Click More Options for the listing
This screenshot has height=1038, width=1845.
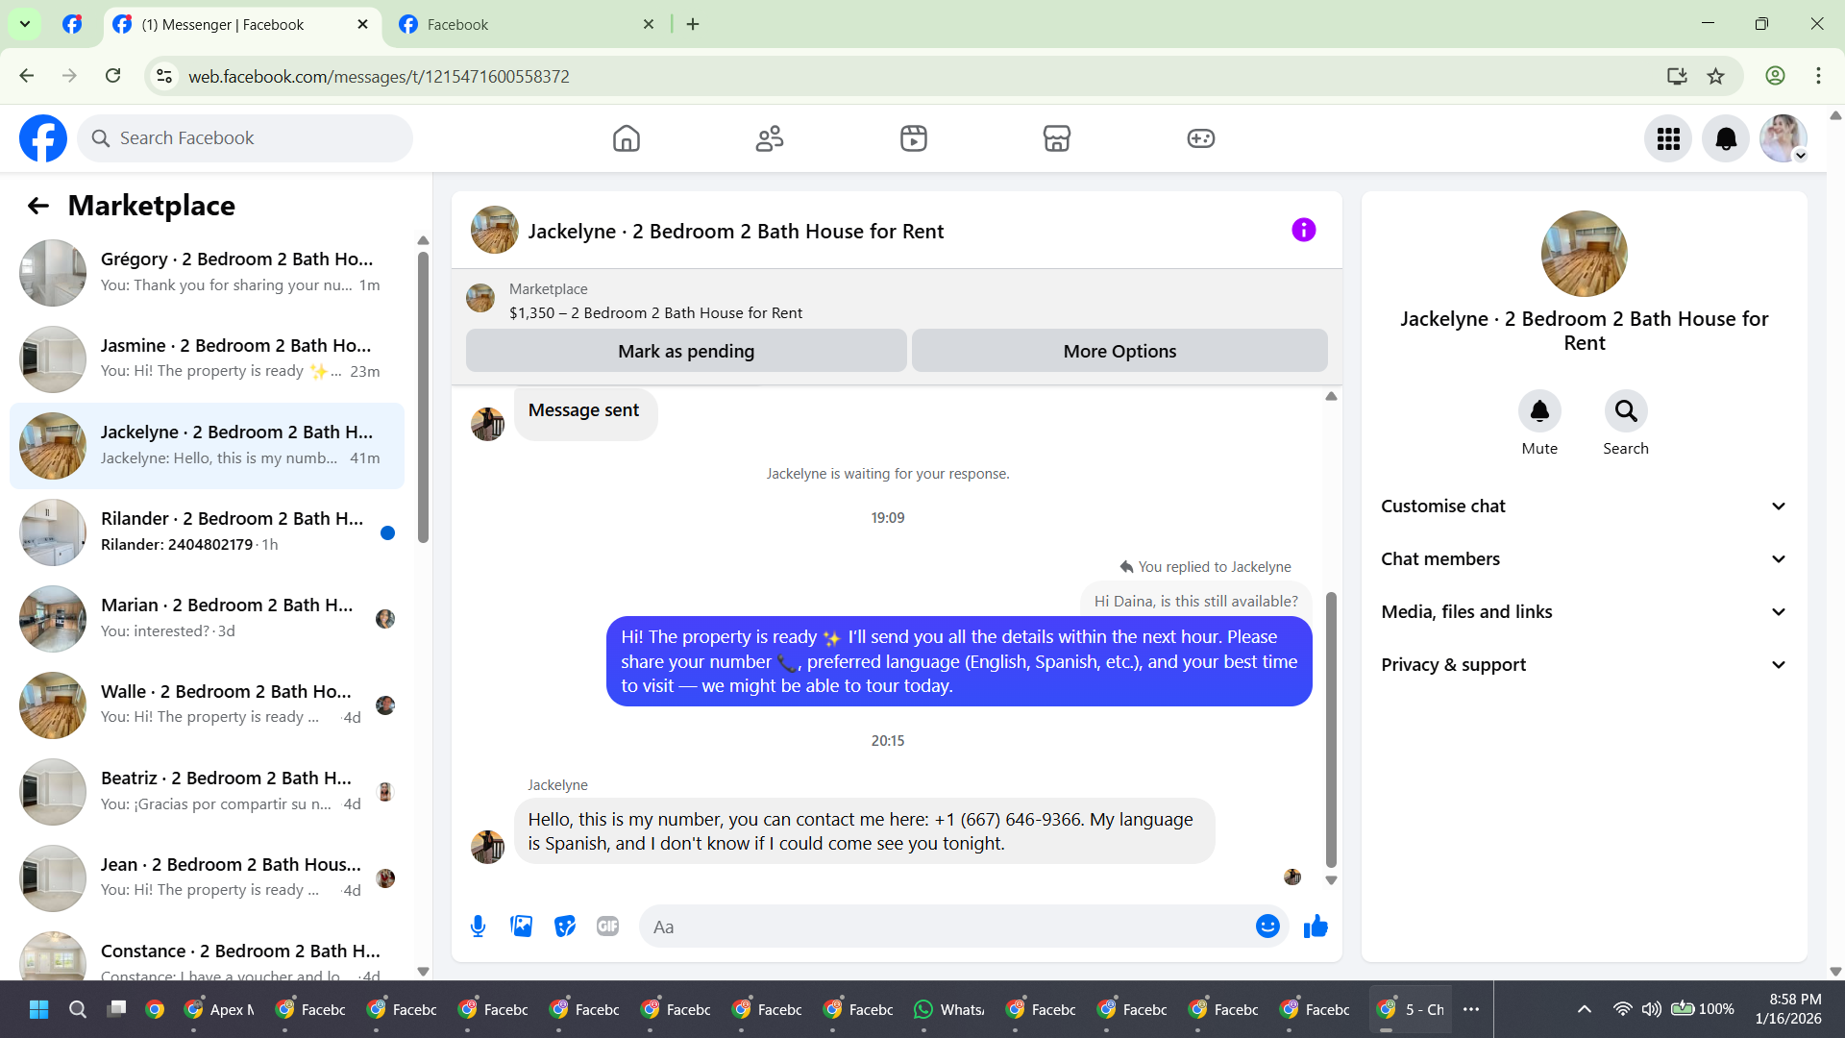(1119, 351)
